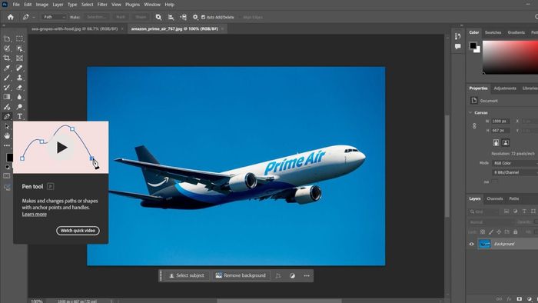
Task: Toggle width-height link in Canvas section
Action: coord(474,126)
